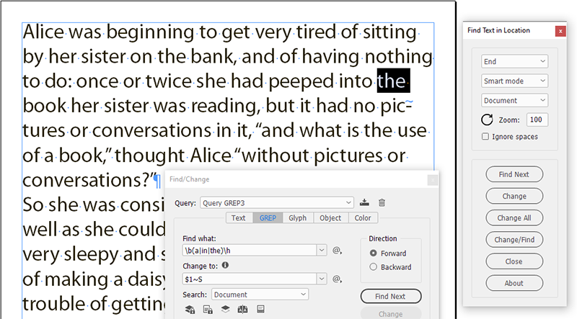Switch to the GREP tab
577x319 pixels.
point(268,218)
